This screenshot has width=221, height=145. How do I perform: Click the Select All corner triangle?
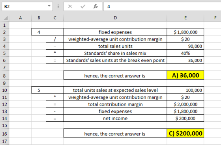point(6,18)
